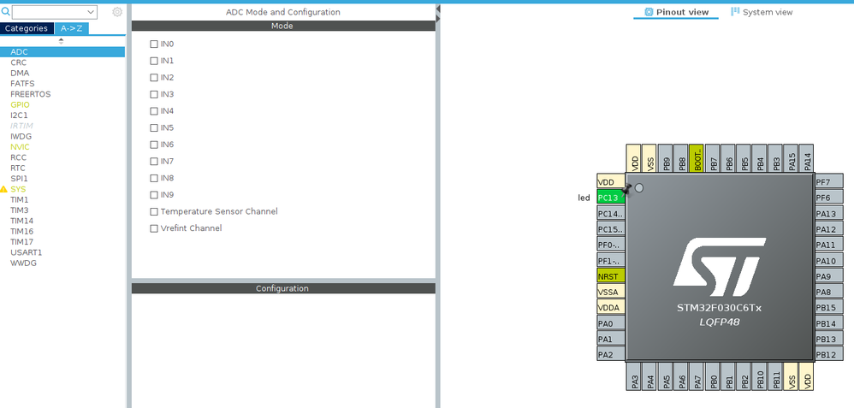Click the Mode section header

point(283,26)
